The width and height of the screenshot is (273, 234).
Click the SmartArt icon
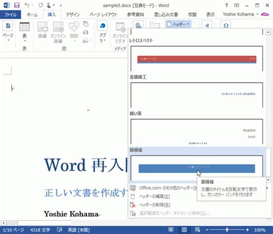pos(86,24)
